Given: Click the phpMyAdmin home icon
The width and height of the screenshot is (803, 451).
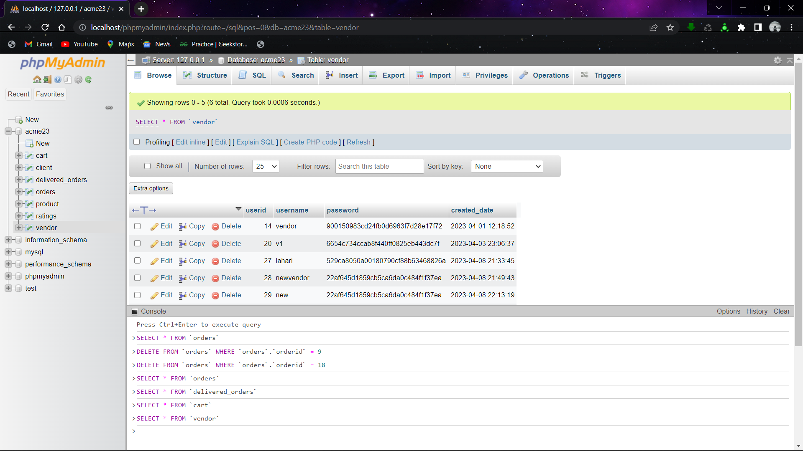Looking at the screenshot, I should [37, 79].
